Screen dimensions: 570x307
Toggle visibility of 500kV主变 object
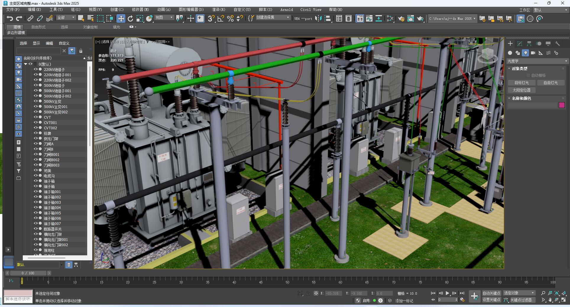point(36,101)
